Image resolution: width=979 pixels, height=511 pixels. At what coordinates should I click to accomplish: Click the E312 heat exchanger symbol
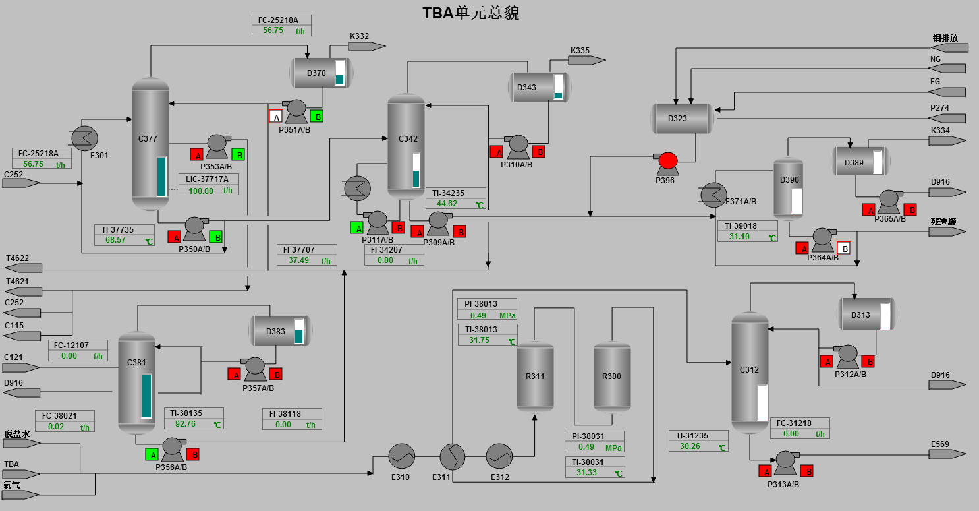point(499,456)
